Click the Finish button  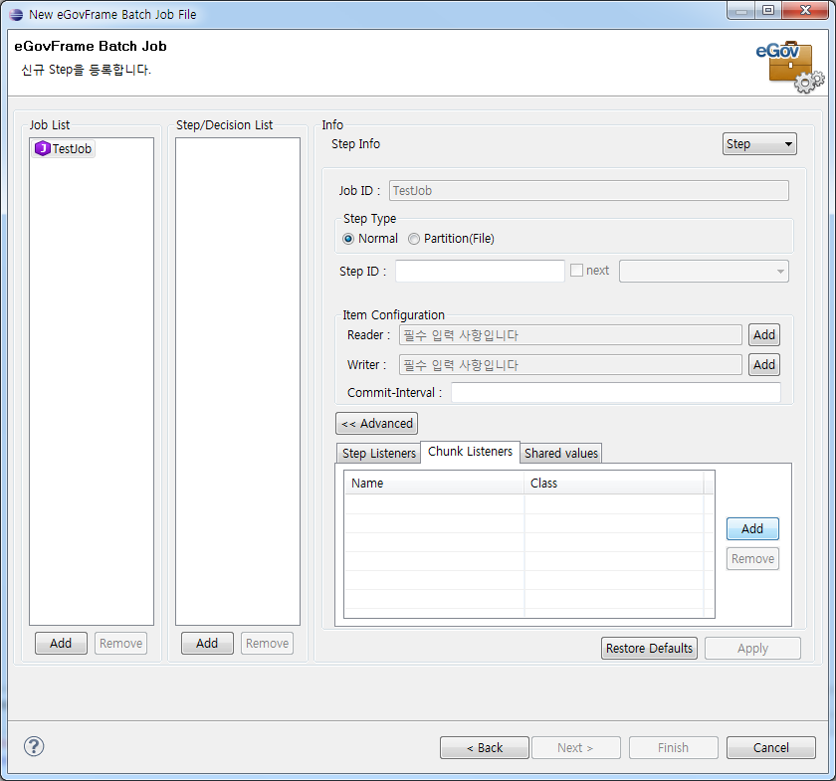(x=673, y=748)
